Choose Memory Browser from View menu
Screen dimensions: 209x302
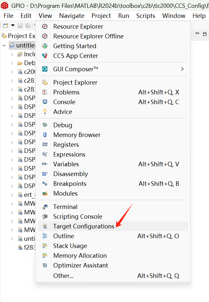pyautogui.click(x=113, y=135)
